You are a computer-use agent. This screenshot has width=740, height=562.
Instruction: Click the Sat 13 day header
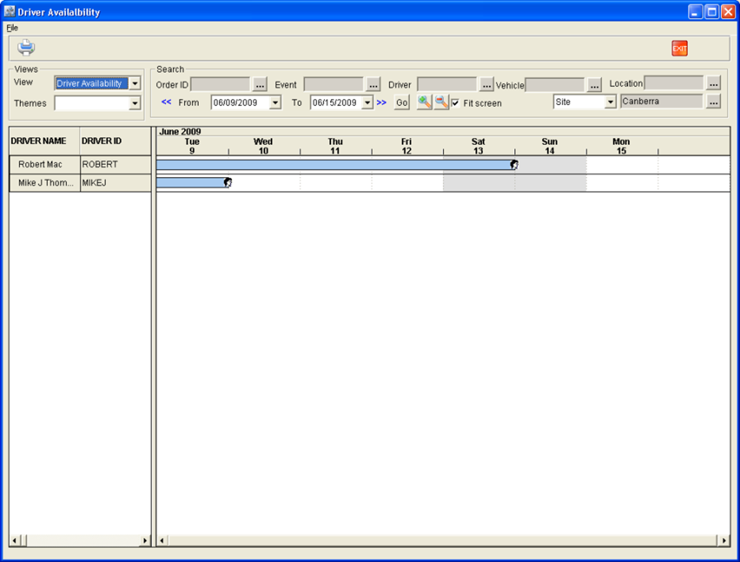[478, 146]
